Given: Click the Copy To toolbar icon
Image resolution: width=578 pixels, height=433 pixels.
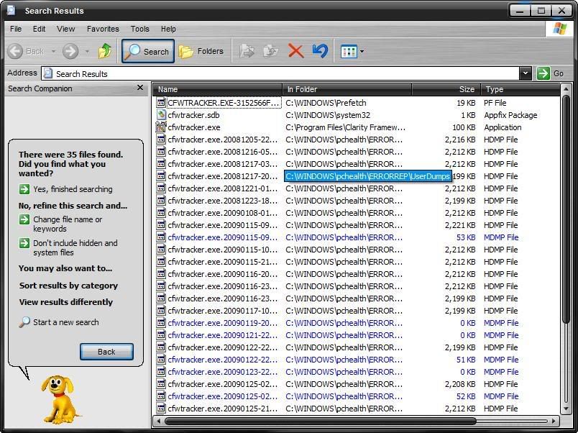Looking at the screenshot, I should tap(271, 51).
